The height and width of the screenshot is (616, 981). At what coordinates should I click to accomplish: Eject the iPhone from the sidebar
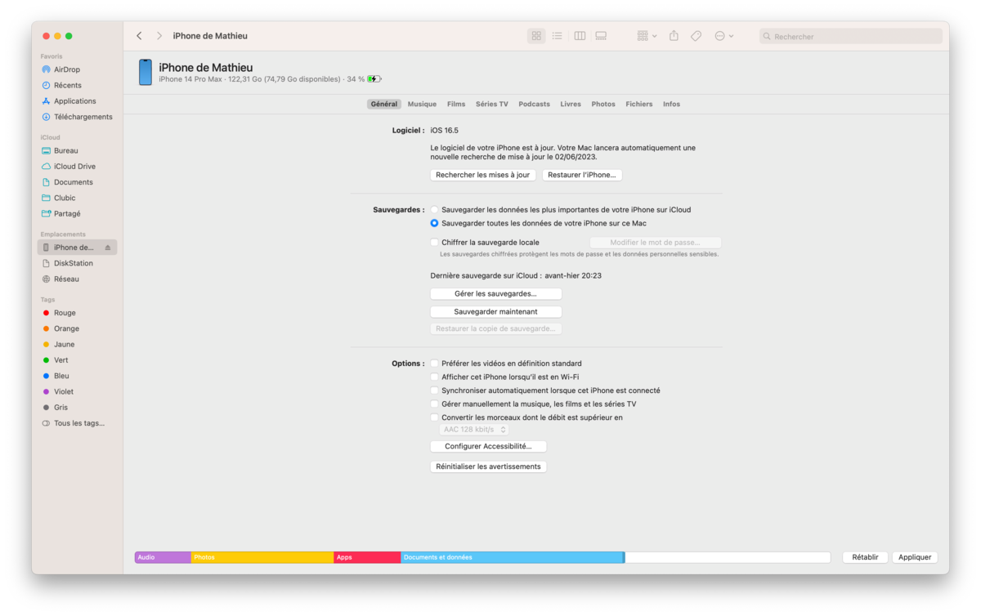pos(108,248)
